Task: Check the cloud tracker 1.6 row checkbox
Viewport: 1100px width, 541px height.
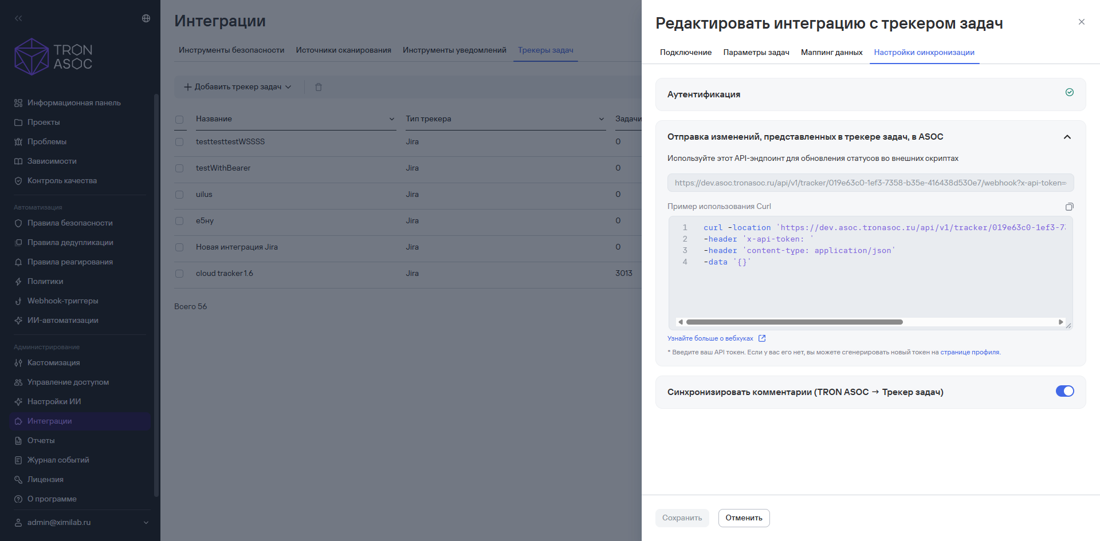Action: [179, 274]
